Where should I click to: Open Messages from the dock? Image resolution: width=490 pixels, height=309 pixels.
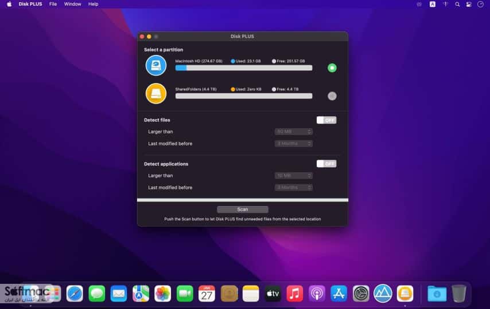[x=96, y=294]
